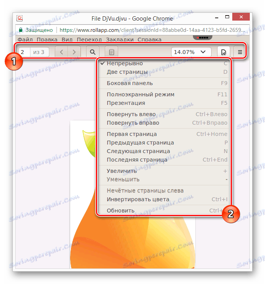Click the next page arrow button

(x=74, y=52)
